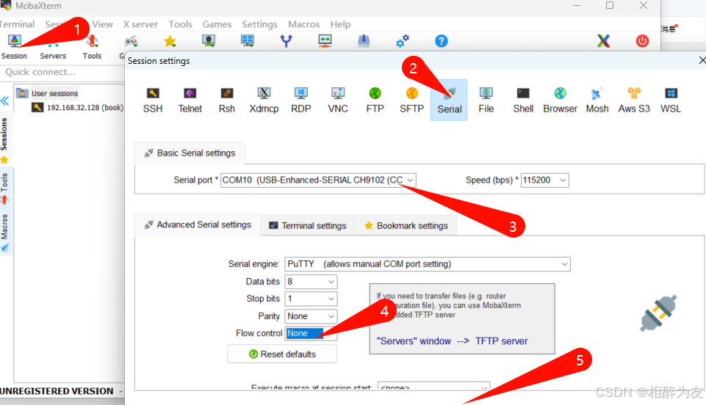Select the Basic Serial settings tab
This screenshot has width=706, height=405.
point(190,153)
